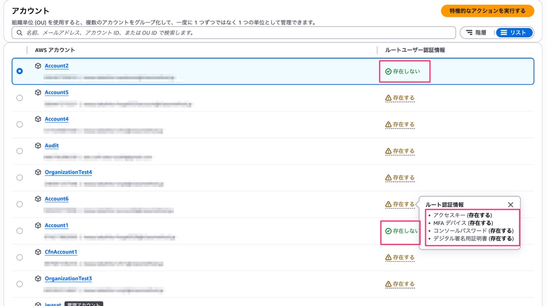This screenshot has width=546, height=306.
Task: Switch to the リスト list view
Action: coord(514,33)
